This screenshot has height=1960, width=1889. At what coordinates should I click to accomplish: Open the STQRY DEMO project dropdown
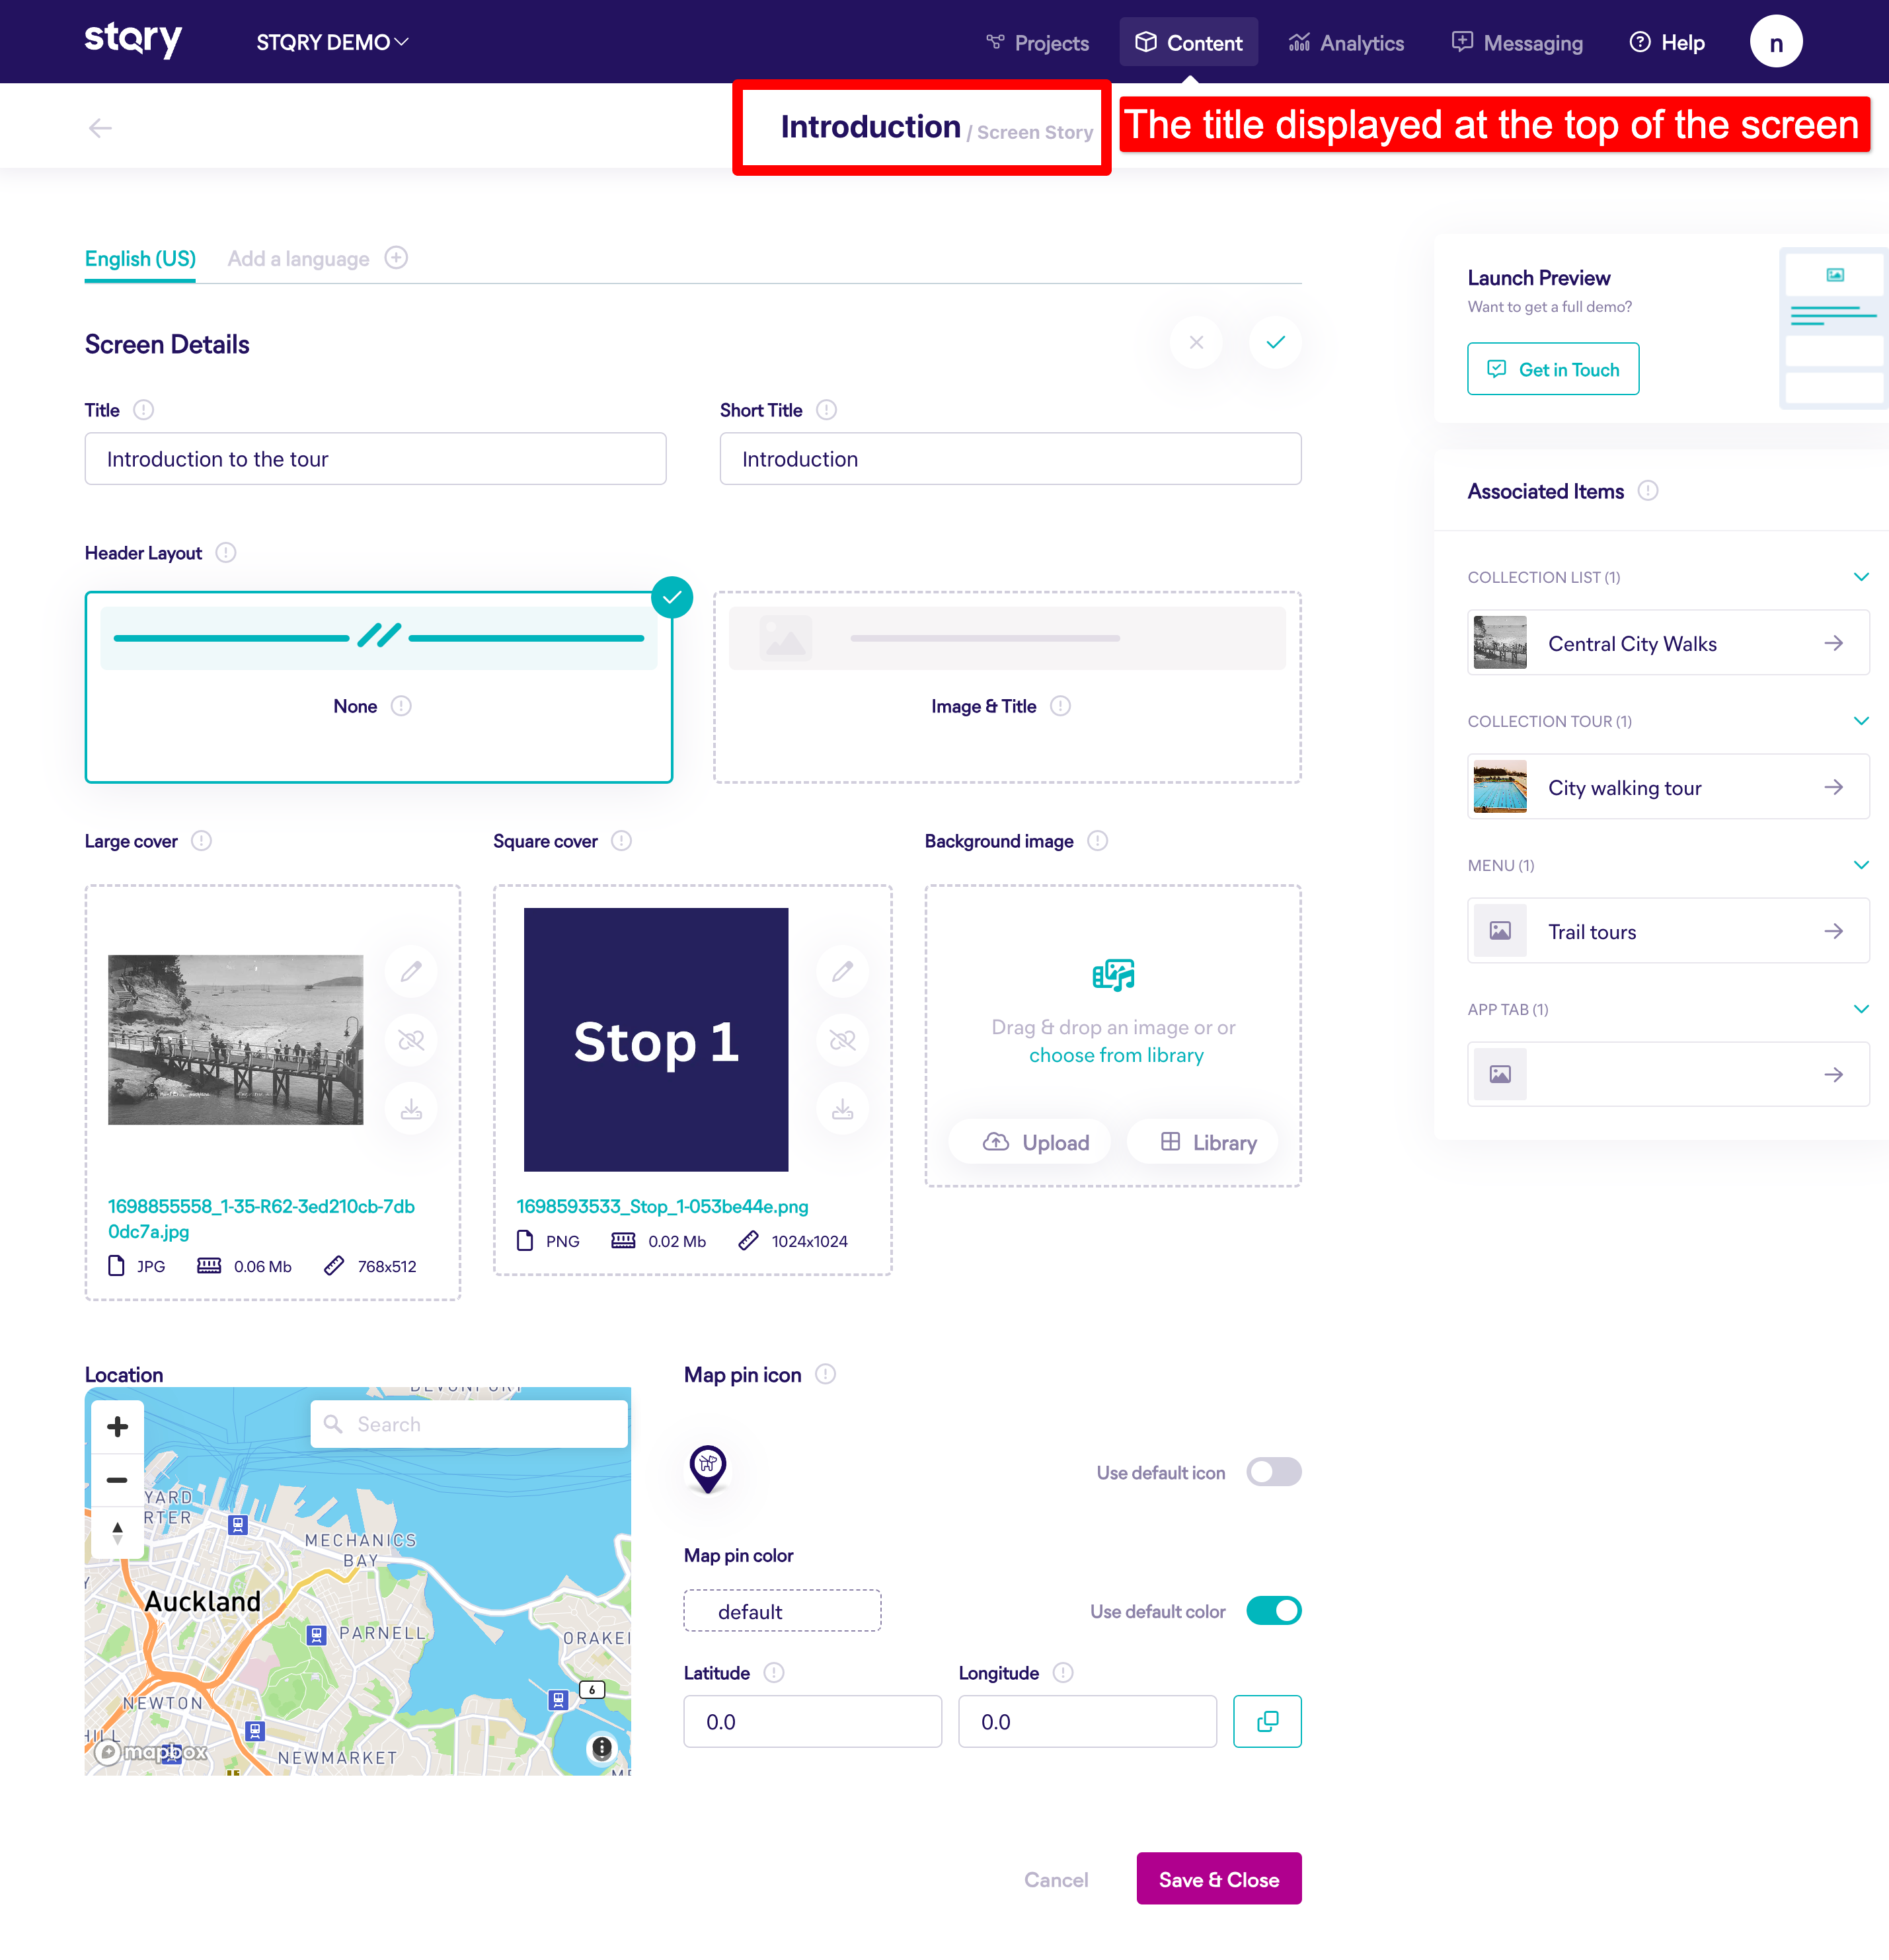pyautogui.click(x=332, y=42)
